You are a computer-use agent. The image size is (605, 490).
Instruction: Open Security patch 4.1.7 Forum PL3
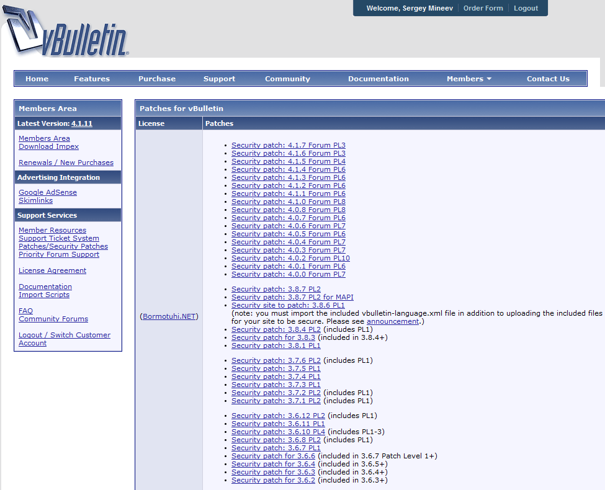288,145
